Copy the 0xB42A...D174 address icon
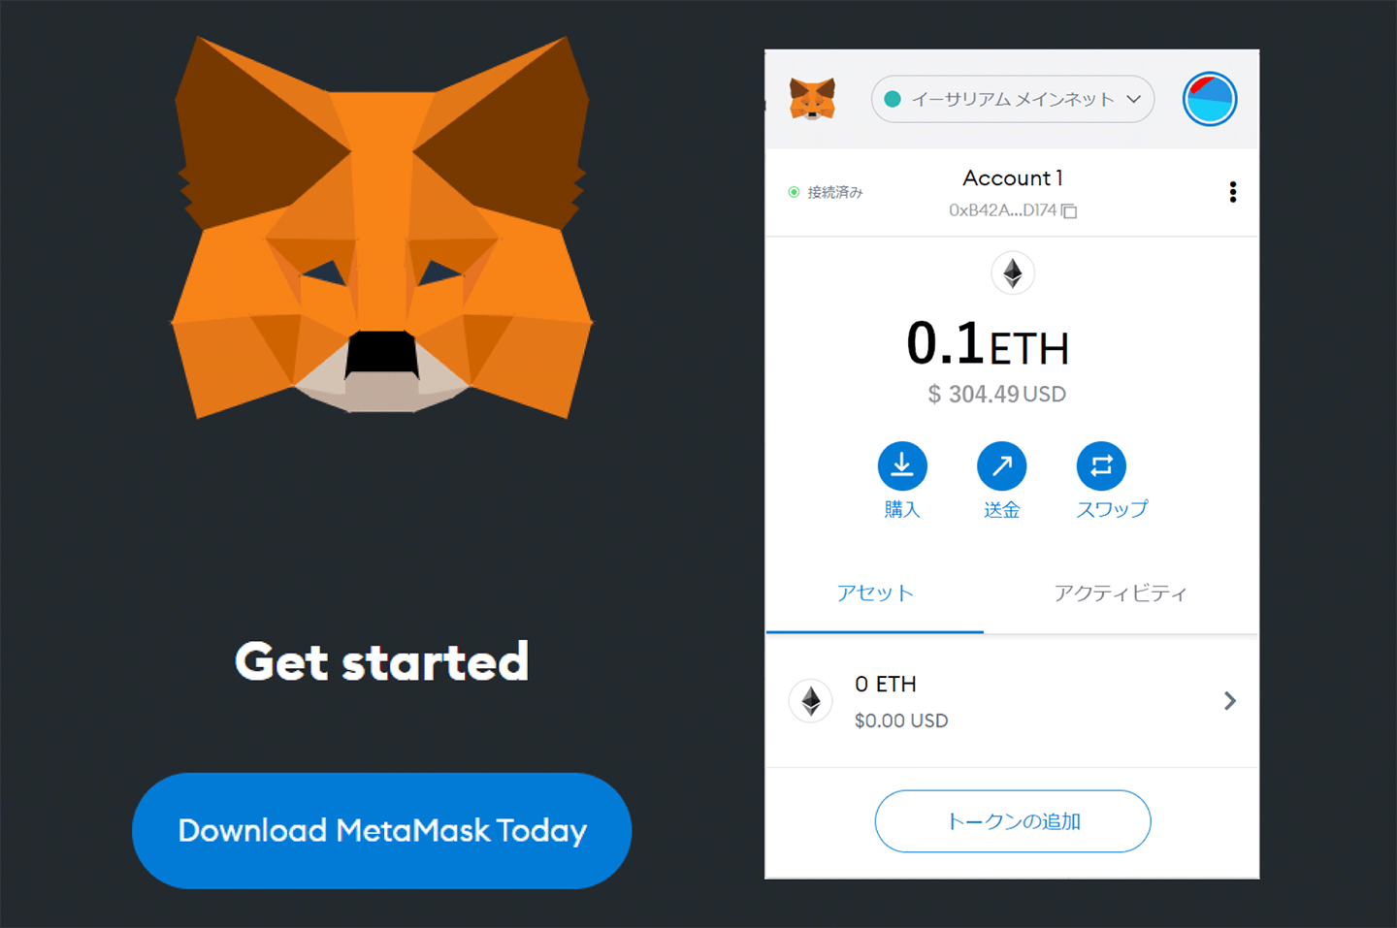Viewport: 1397px width, 928px height. (x=1069, y=210)
